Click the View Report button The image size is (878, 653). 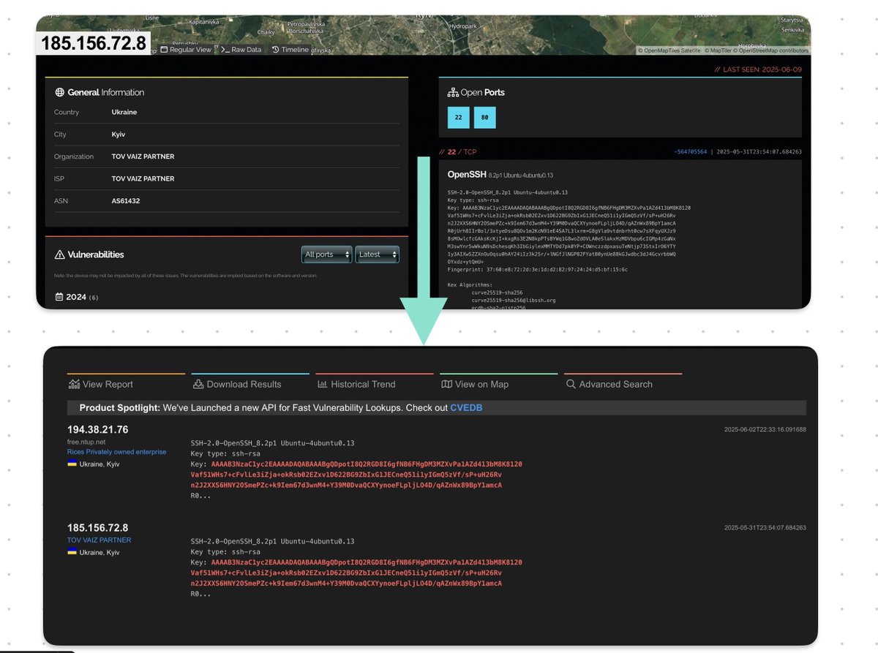pyautogui.click(x=100, y=384)
